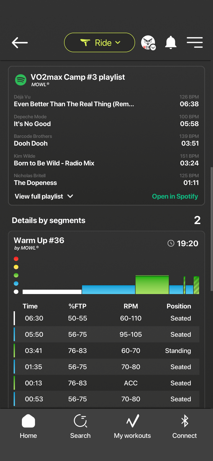Click the clock icon next to 19:20
The image size is (213, 461).
pyautogui.click(x=171, y=243)
